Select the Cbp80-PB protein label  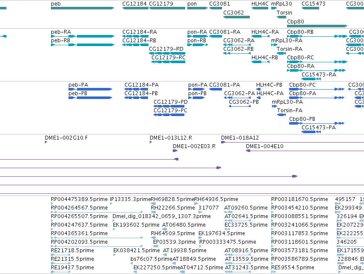[x=302, y=119]
